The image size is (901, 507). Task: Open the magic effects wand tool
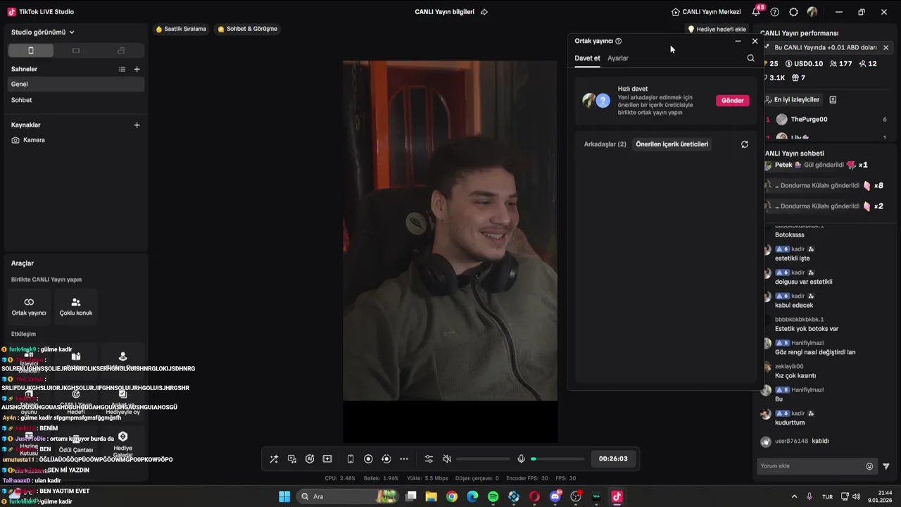pos(274,459)
